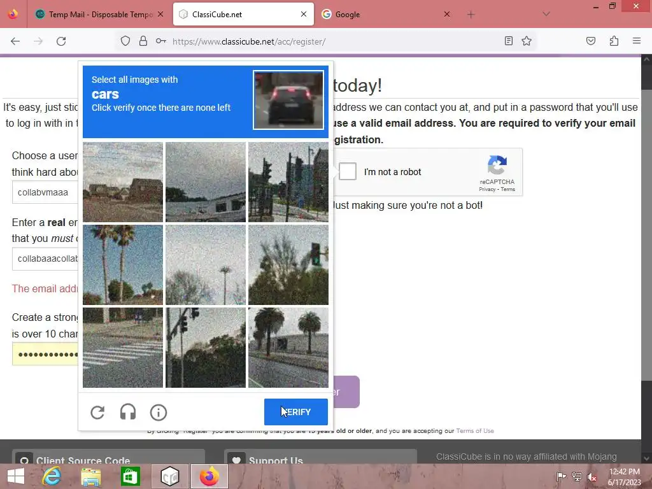Click the VERIFY button
This screenshot has height=489, width=652.
[x=295, y=412]
